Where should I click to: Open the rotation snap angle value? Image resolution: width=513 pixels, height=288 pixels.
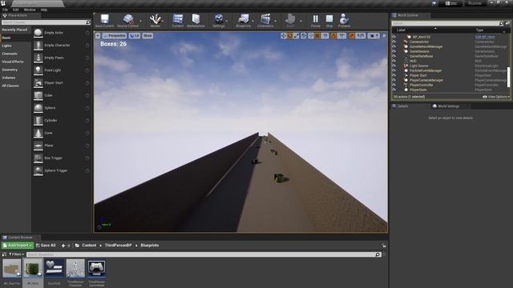click(x=341, y=35)
